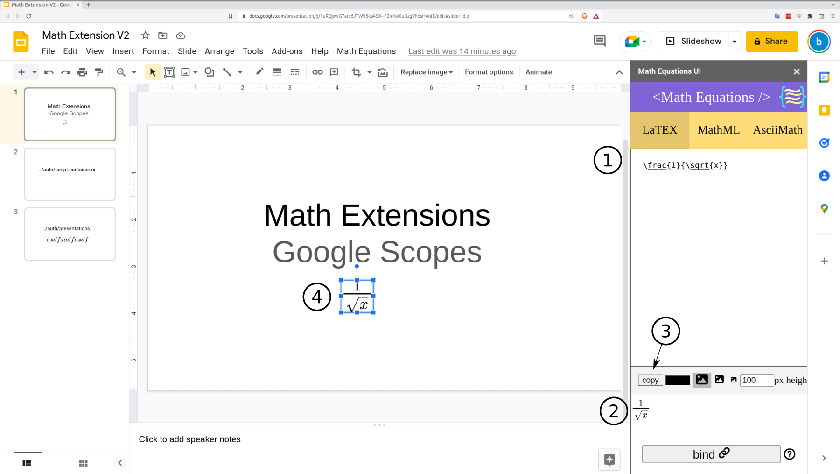This screenshot has width=840, height=474.
Task: Expand new slide layout dropdown arrow
Action: (35, 72)
